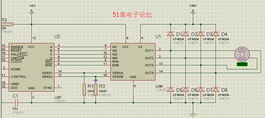Screen dimensions: 265x118
Task: Click the C1 reference label
Action: point(15,96)
